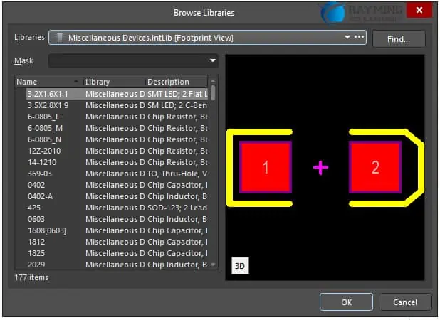Viewport: 440px width, 320px height.
Task: Click the Description column header
Action: pyautogui.click(x=175, y=82)
